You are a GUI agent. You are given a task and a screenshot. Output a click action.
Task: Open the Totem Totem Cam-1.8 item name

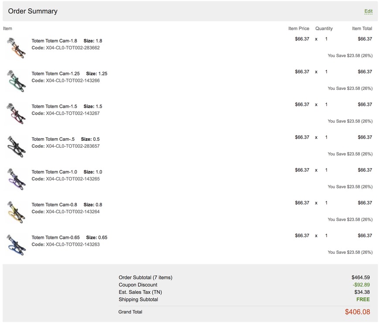(54, 41)
